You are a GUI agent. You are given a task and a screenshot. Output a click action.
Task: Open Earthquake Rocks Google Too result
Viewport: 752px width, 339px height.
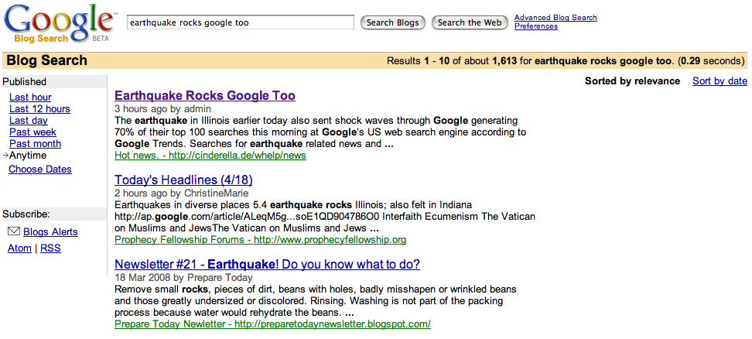204,96
